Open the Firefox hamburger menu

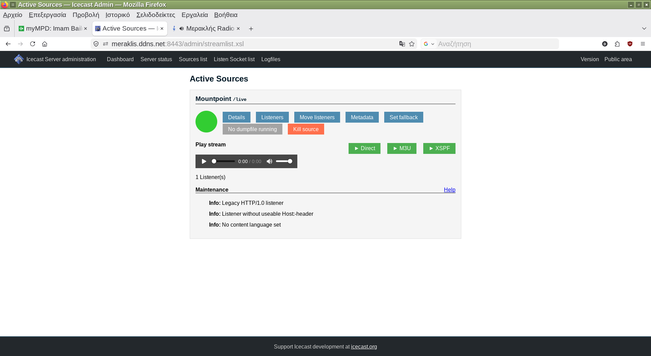(643, 44)
